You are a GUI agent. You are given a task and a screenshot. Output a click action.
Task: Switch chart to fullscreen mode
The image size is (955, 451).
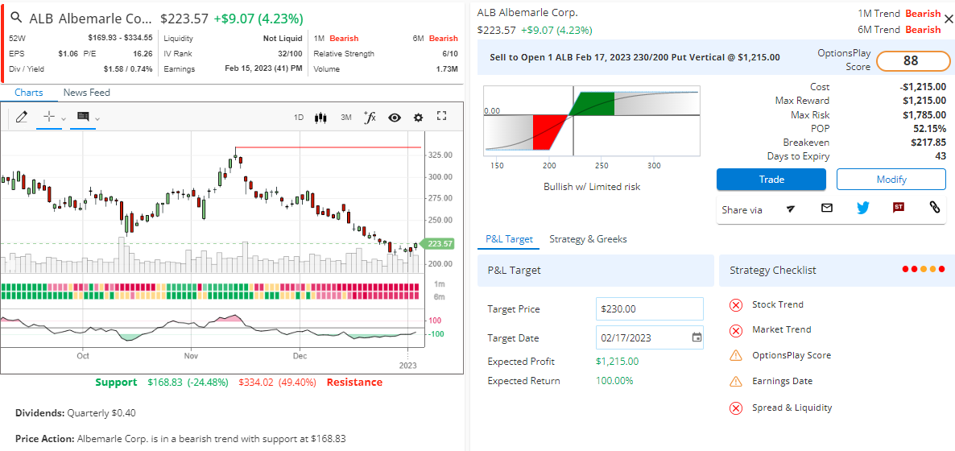[x=442, y=117]
